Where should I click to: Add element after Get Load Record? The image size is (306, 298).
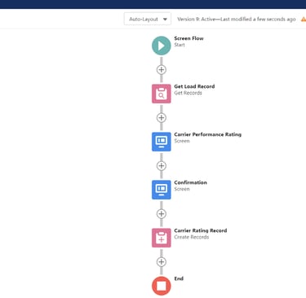tap(162, 118)
